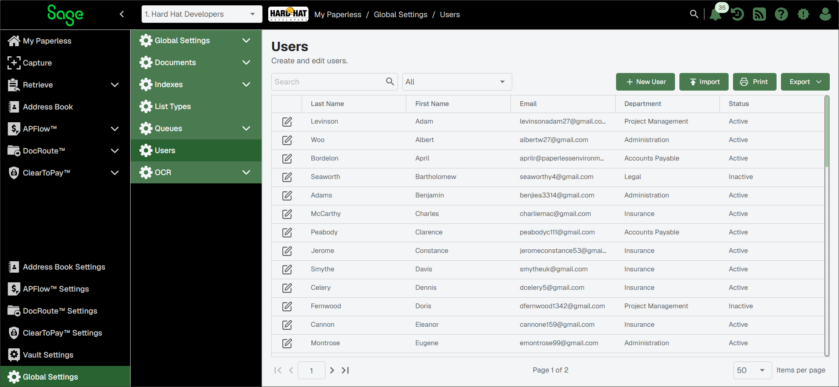Expand the Export button menu
This screenshot has height=387, width=839.
point(805,82)
